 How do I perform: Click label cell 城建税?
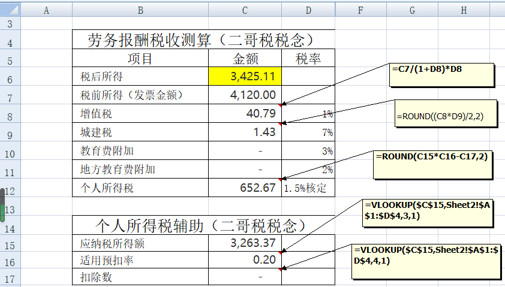(140, 132)
